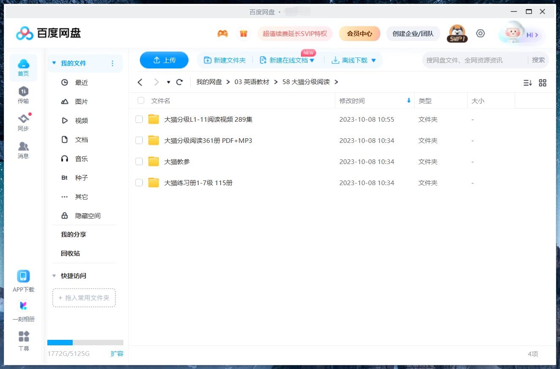Open 回收站 from the left menu
The width and height of the screenshot is (560, 369).
69,253
